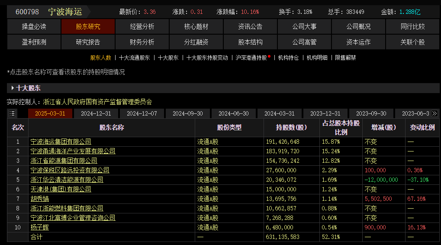Jump to 机构明细 section

point(317,58)
